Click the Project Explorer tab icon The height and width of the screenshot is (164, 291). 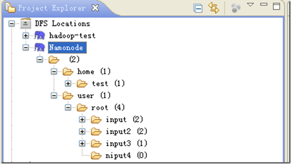click(10, 8)
